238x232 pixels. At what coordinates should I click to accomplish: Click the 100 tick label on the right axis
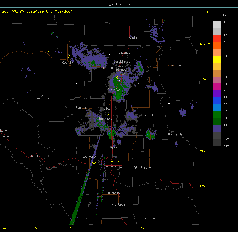pyautogui.click(x=203, y=44)
